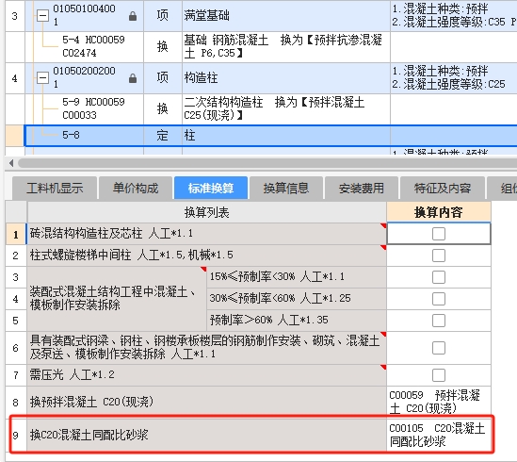Click the lock icon on row 3 满堂基础
Viewport: 517px width, 462px height.
pyautogui.click(x=133, y=15)
